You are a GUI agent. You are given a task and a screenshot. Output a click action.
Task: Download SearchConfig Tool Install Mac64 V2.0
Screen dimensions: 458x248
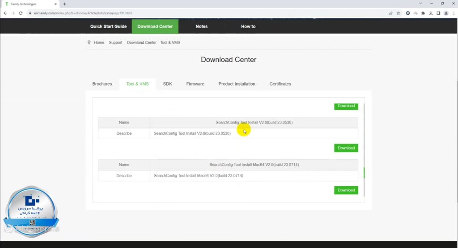pos(346,190)
